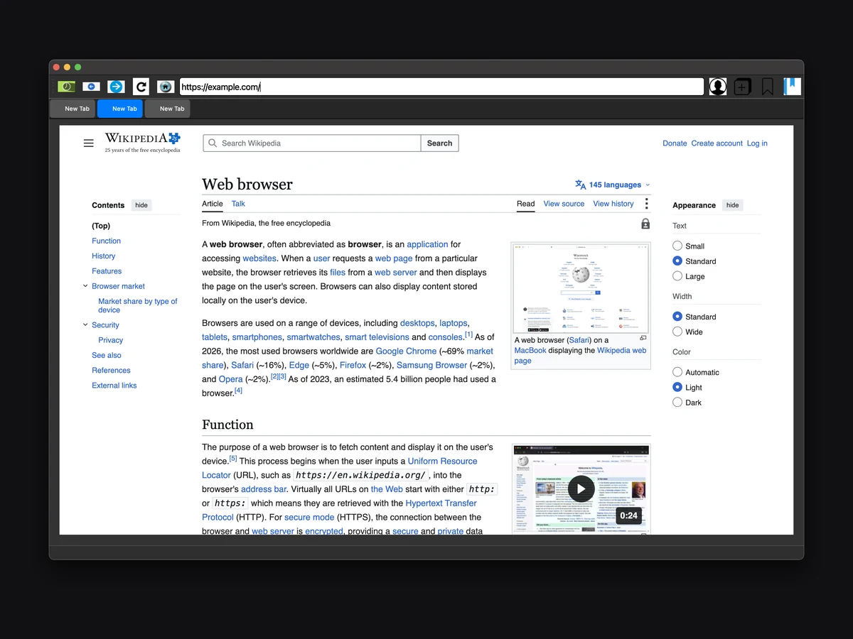Open browsing history clock icon in toolbar

(x=66, y=87)
